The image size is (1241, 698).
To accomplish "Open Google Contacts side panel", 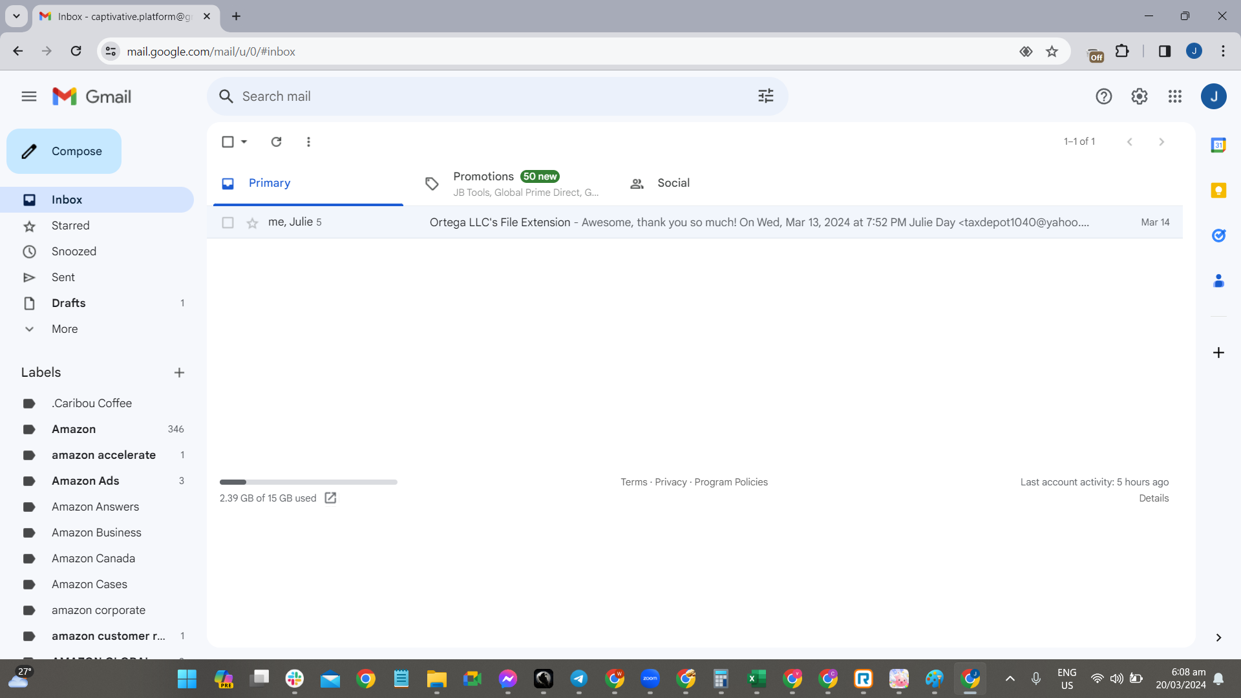I will [1218, 280].
